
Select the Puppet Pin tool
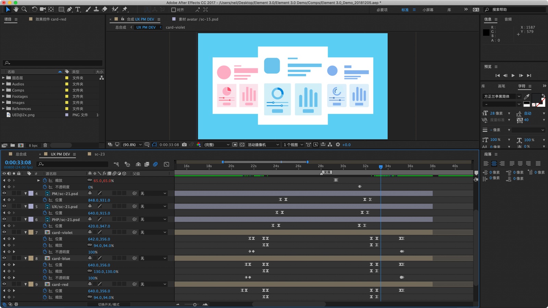coord(125,9)
